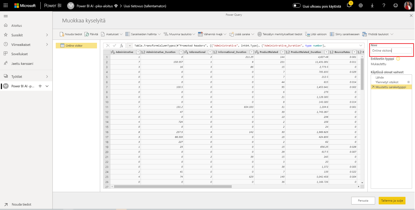Open the BounceRates column filter dropdown

pyautogui.click(x=355, y=52)
